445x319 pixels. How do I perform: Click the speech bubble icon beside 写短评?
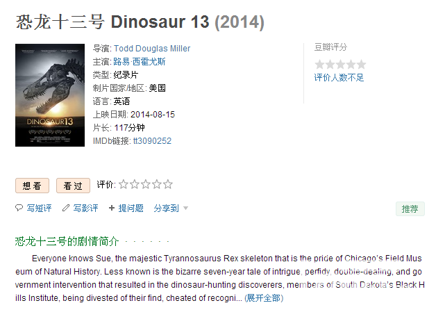tap(19, 208)
